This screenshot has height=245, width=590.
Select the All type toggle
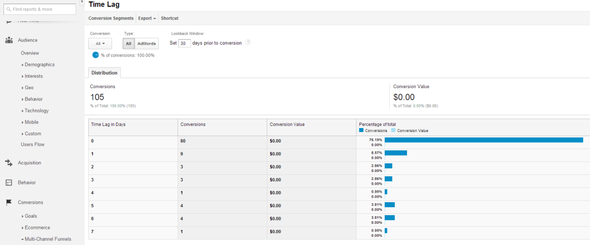128,44
